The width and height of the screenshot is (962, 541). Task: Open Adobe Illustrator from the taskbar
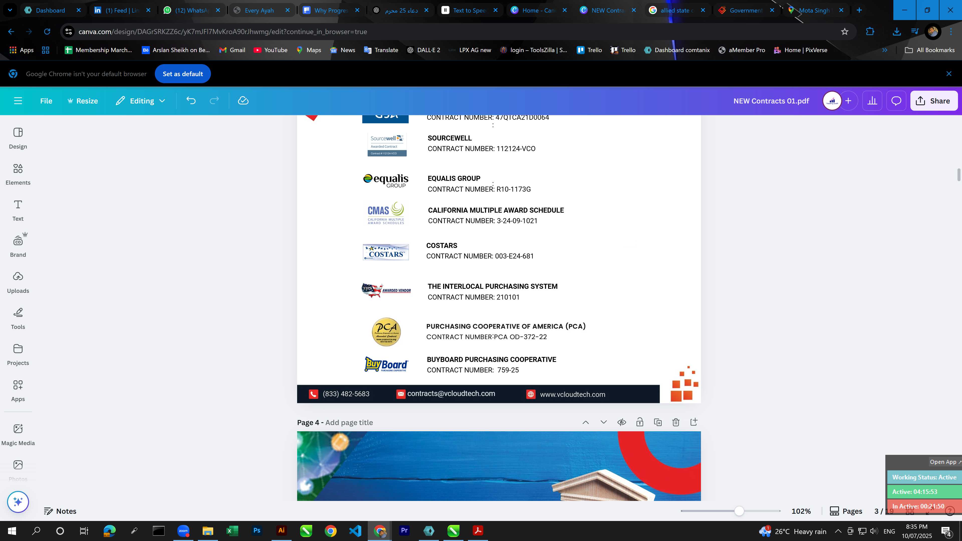click(281, 531)
